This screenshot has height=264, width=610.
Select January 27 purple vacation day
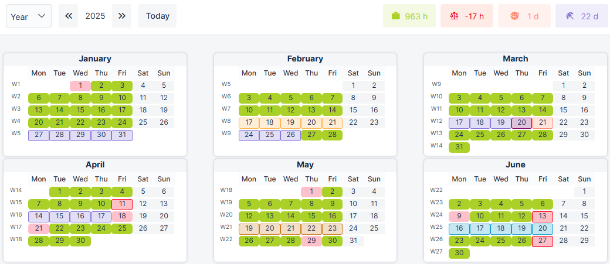click(39, 135)
